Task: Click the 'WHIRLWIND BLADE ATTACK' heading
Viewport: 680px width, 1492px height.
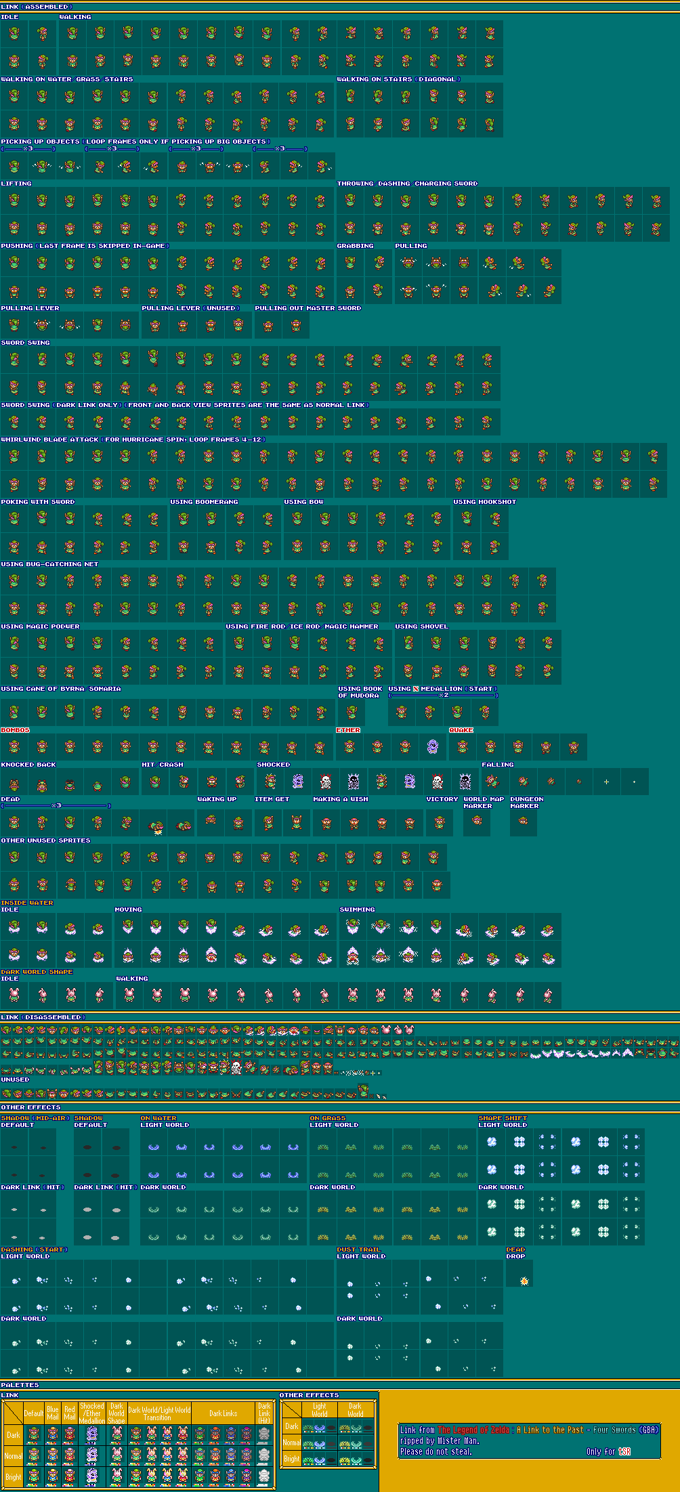Action: click(x=51, y=440)
